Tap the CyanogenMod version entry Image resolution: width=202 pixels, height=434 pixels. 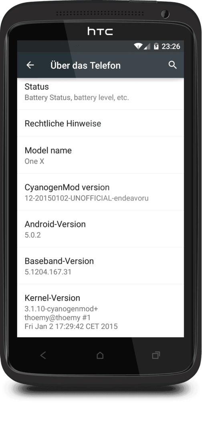click(x=101, y=192)
